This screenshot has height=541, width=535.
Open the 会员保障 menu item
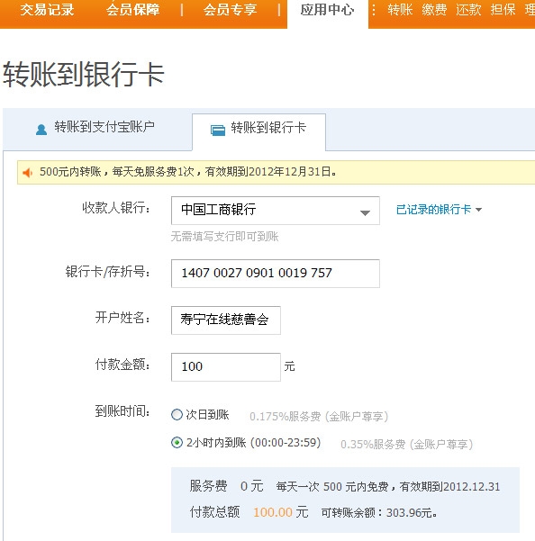[x=133, y=10]
